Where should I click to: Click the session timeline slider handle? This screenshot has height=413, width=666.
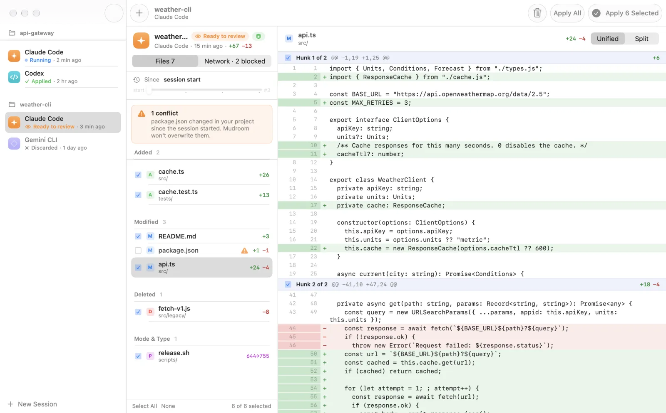click(x=149, y=90)
